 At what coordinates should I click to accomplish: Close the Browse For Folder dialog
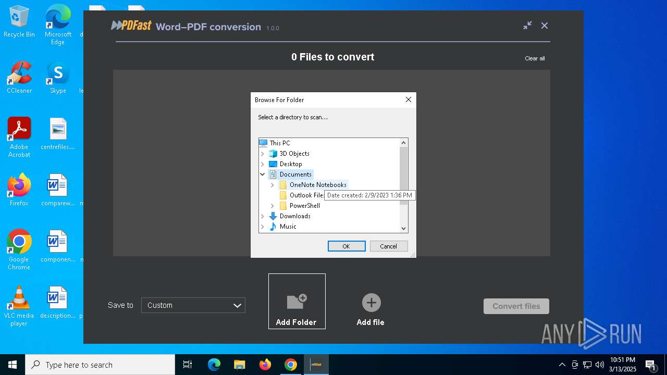click(x=409, y=99)
